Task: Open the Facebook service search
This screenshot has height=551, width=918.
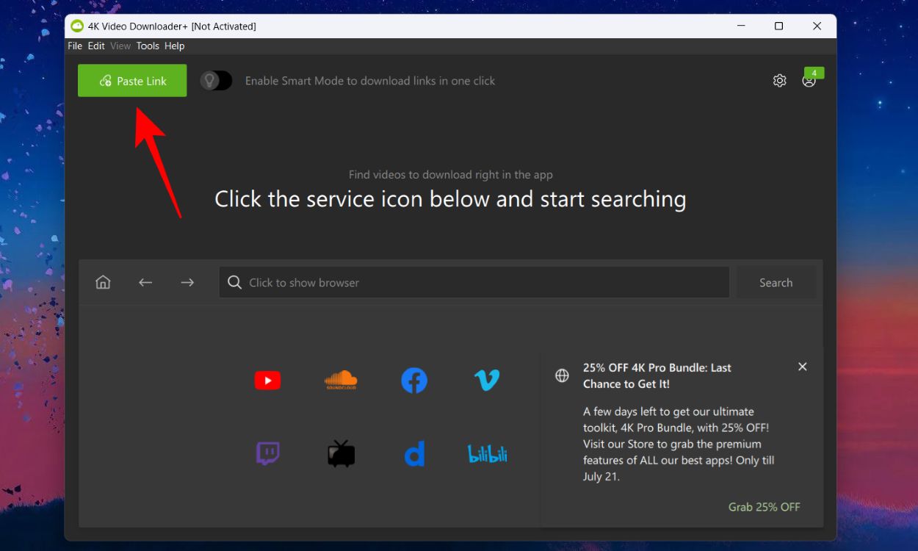Action: (414, 380)
